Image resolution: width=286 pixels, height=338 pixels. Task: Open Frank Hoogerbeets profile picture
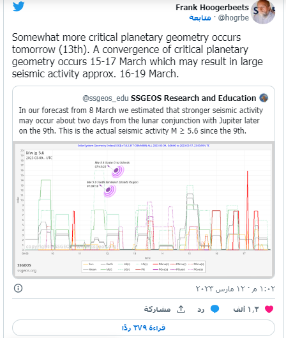263,12
